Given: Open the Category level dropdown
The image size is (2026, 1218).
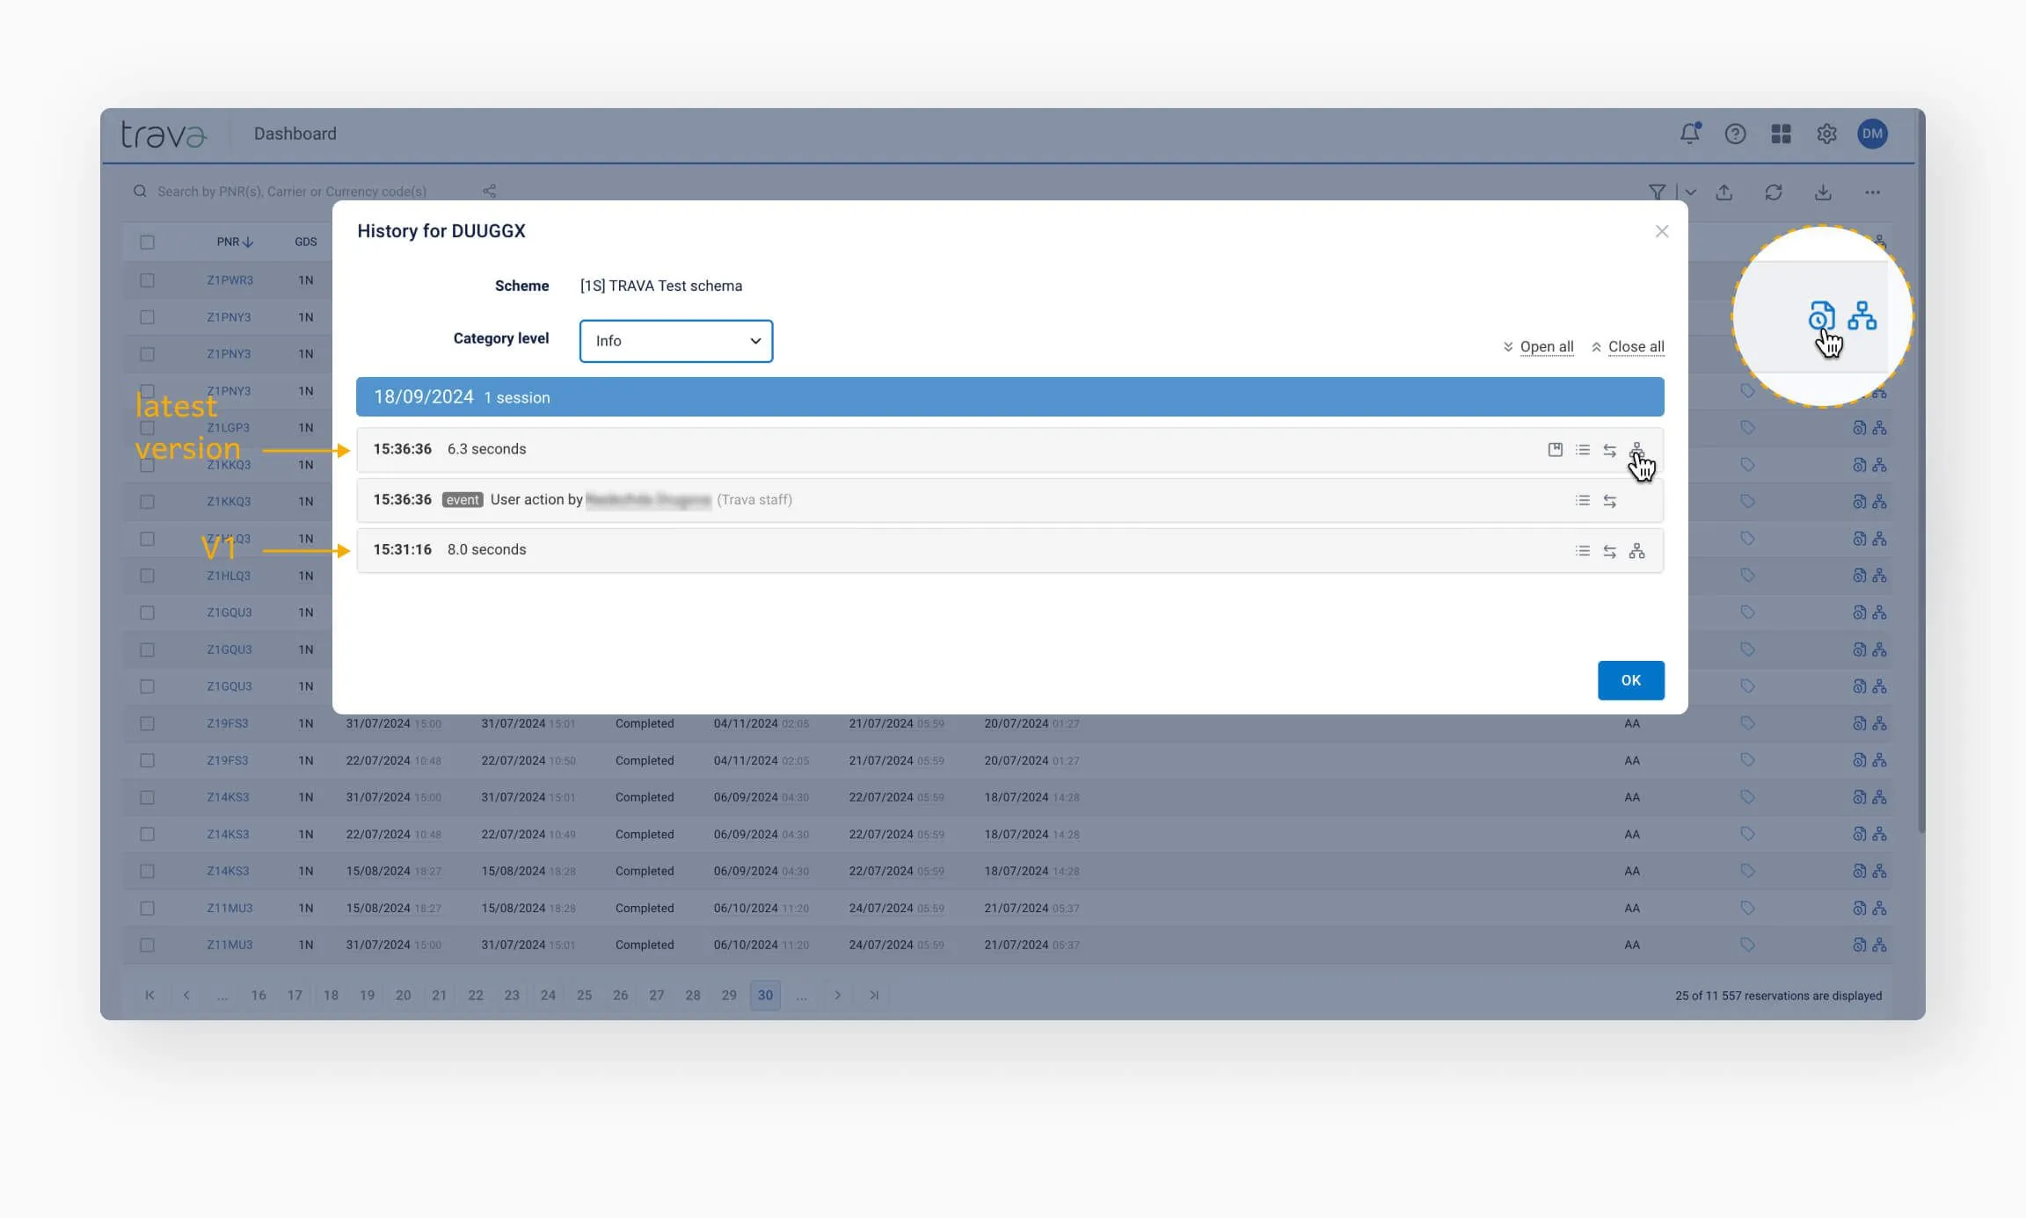Looking at the screenshot, I should (675, 341).
